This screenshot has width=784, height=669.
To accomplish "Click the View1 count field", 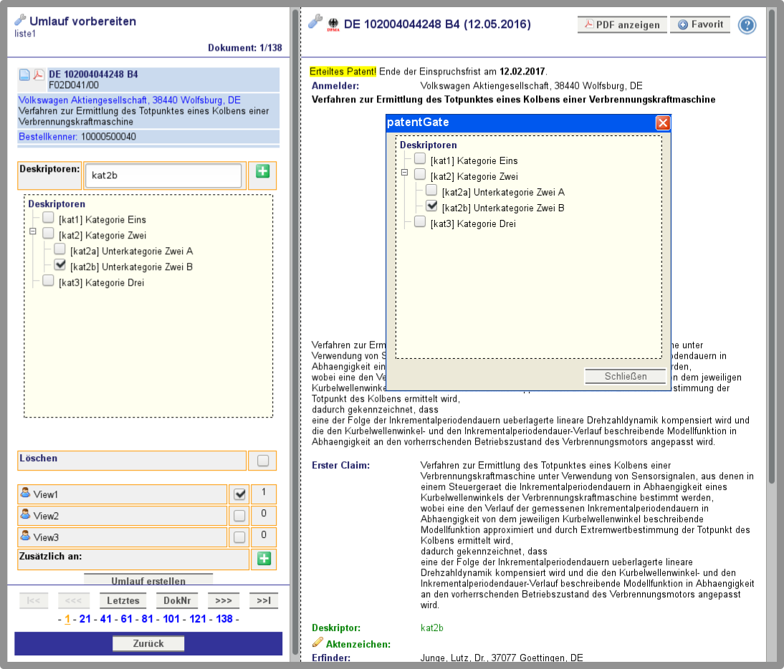I will point(264,494).
